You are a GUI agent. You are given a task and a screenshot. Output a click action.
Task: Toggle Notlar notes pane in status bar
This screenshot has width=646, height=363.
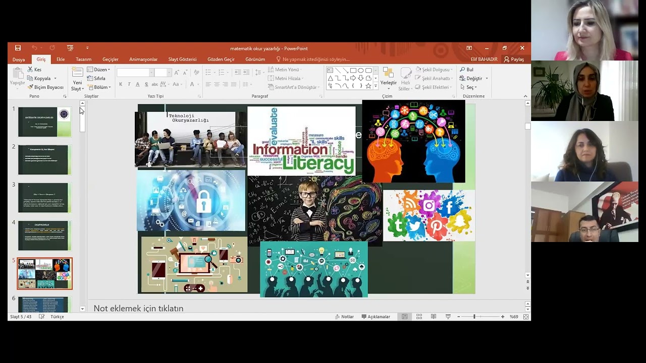tap(344, 317)
